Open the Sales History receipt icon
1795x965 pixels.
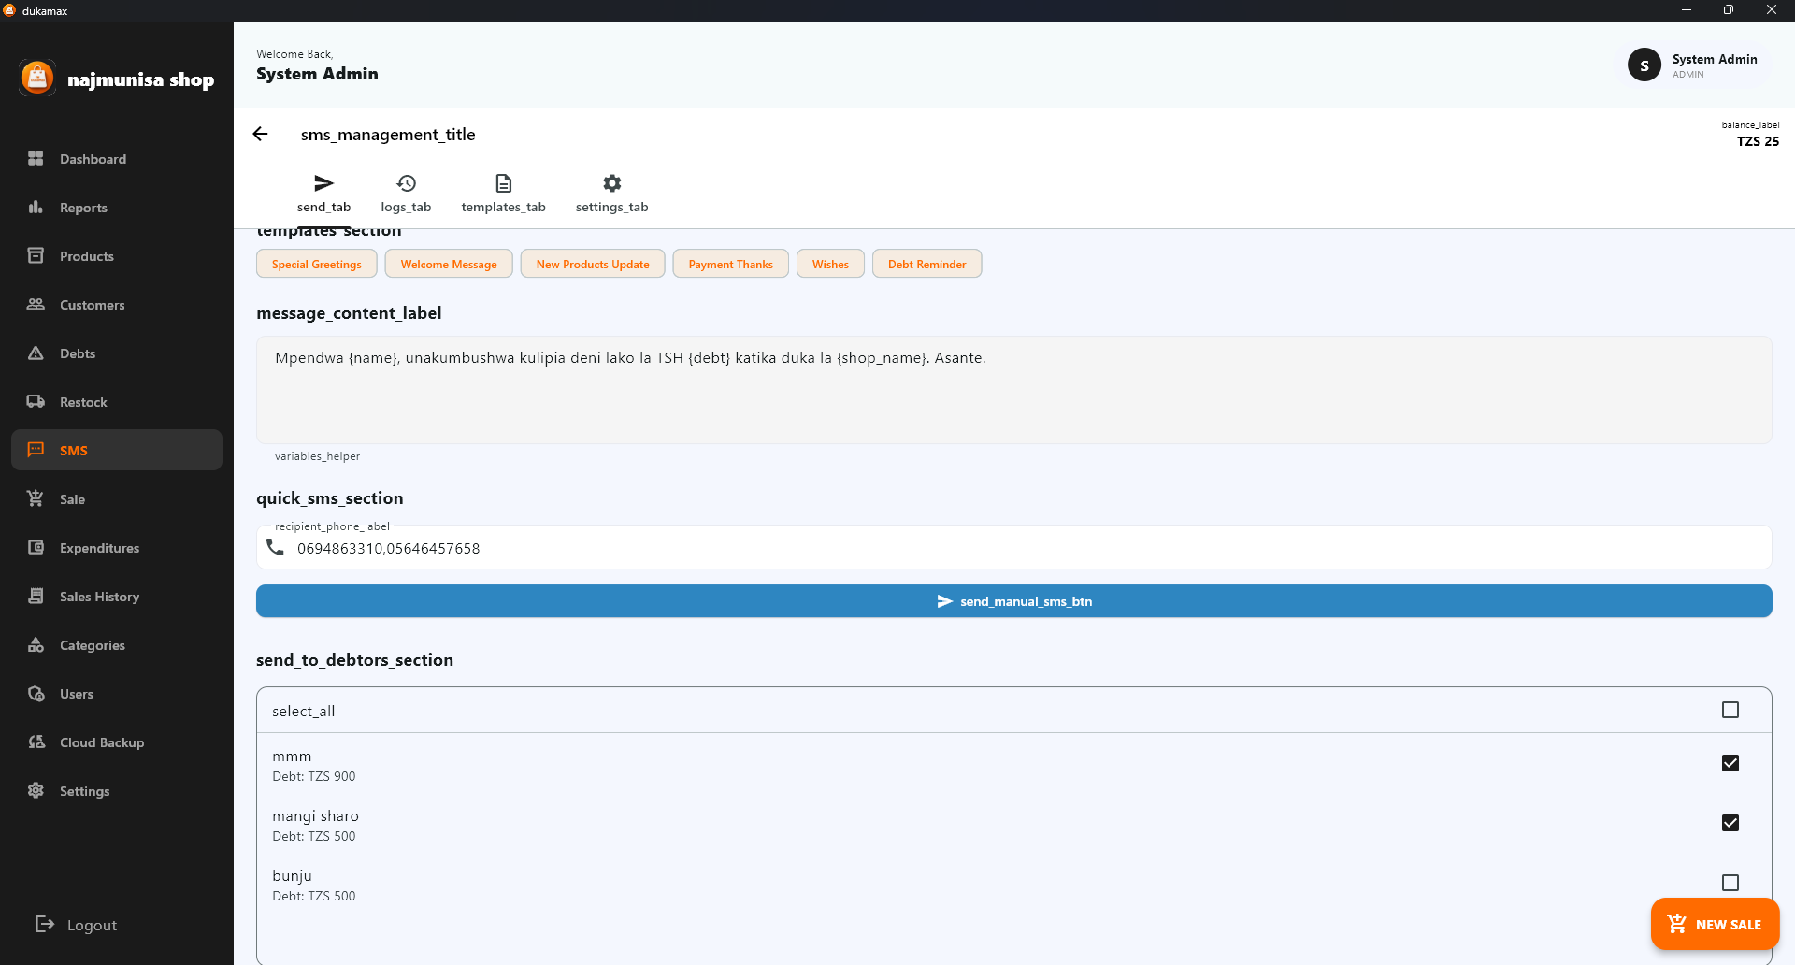pos(36,596)
